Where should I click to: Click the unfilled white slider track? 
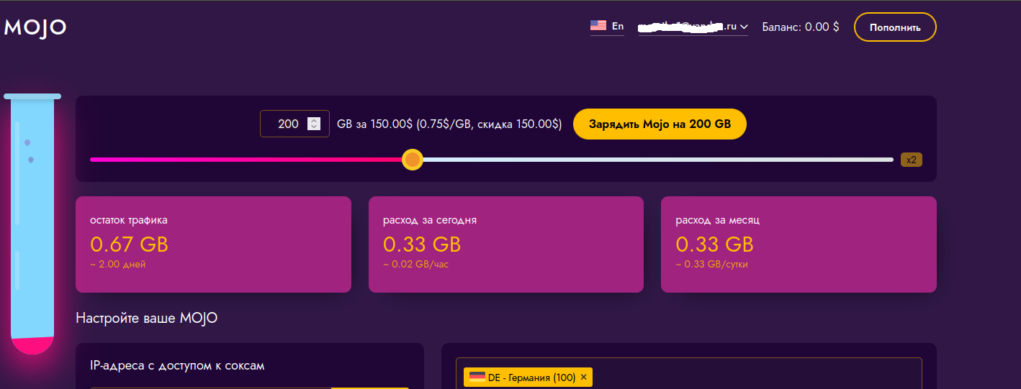(x=658, y=160)
